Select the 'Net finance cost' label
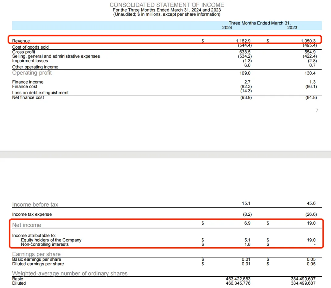 (x=28, y=97)
